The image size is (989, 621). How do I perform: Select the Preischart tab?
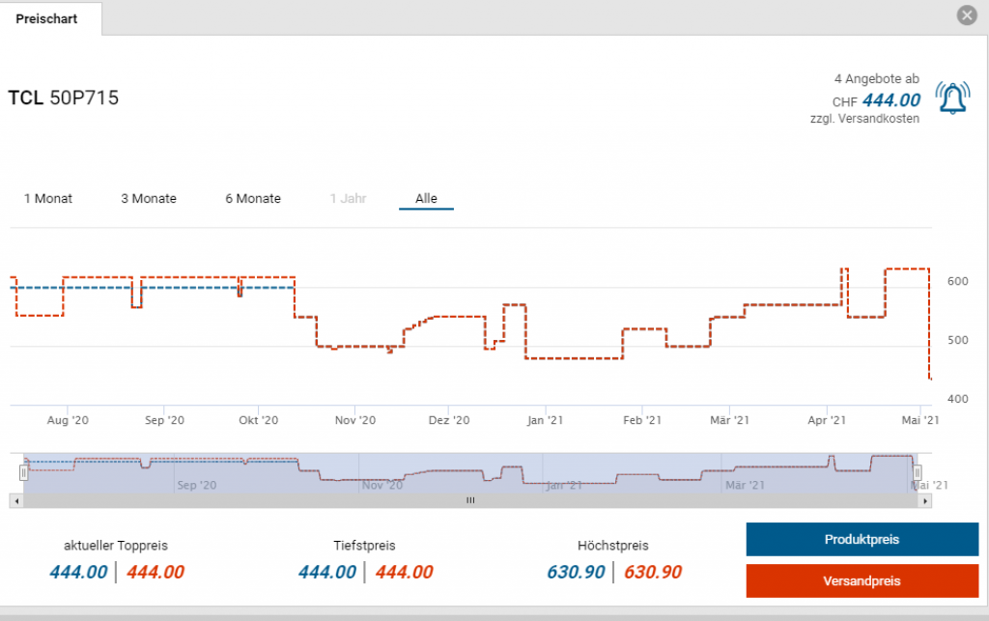(x=47, y=18)
